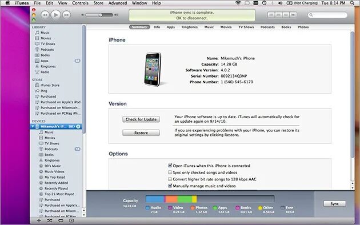This screenshot has width=360, height=225.
Task: Select Mikemuch's iPhone in Devices
Action: tap(53, 127)
